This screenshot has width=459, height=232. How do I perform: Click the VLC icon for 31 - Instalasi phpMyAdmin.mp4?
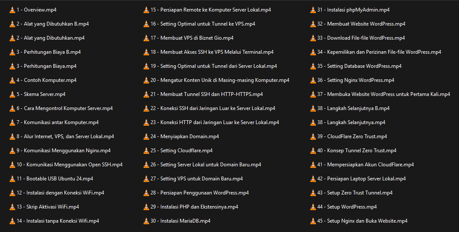click(x=313, y=10)
